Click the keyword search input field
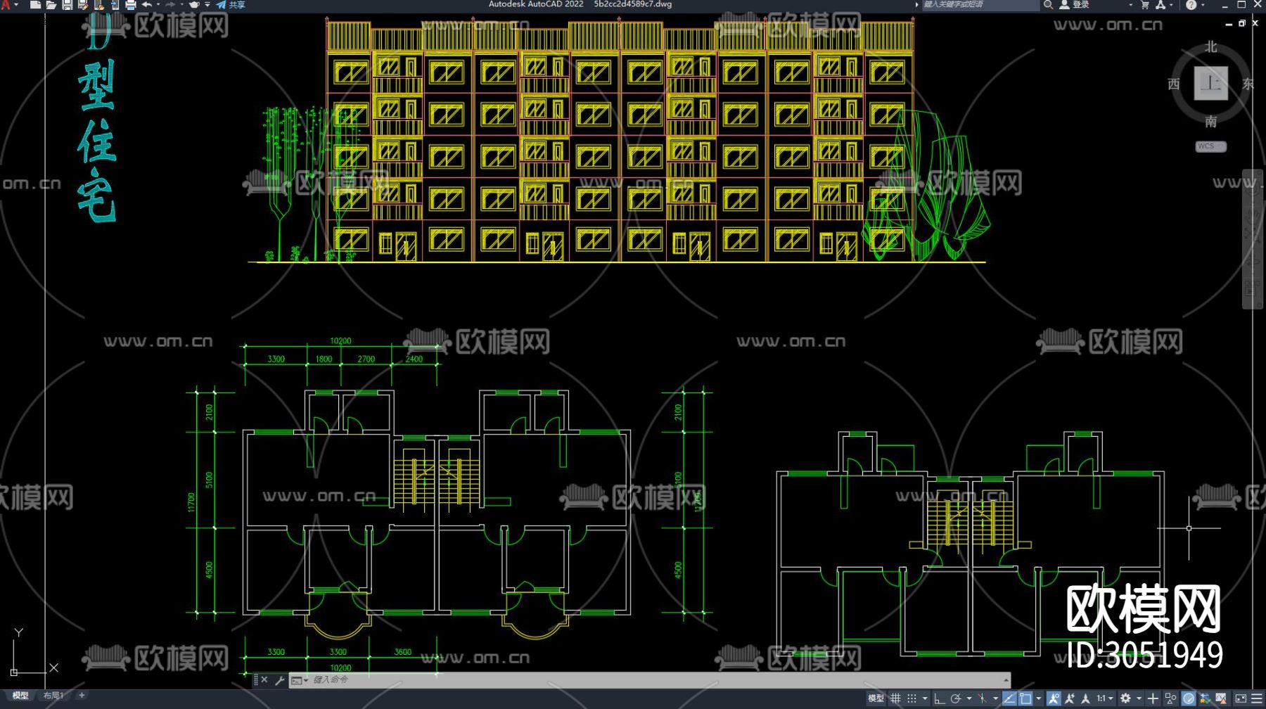This screenshot has width=1266, height=709. click(x=980, y=5)
